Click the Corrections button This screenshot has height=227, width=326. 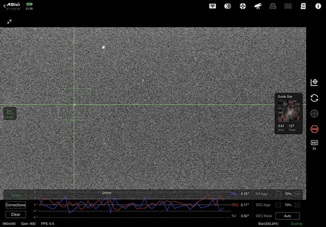[16, 205]
